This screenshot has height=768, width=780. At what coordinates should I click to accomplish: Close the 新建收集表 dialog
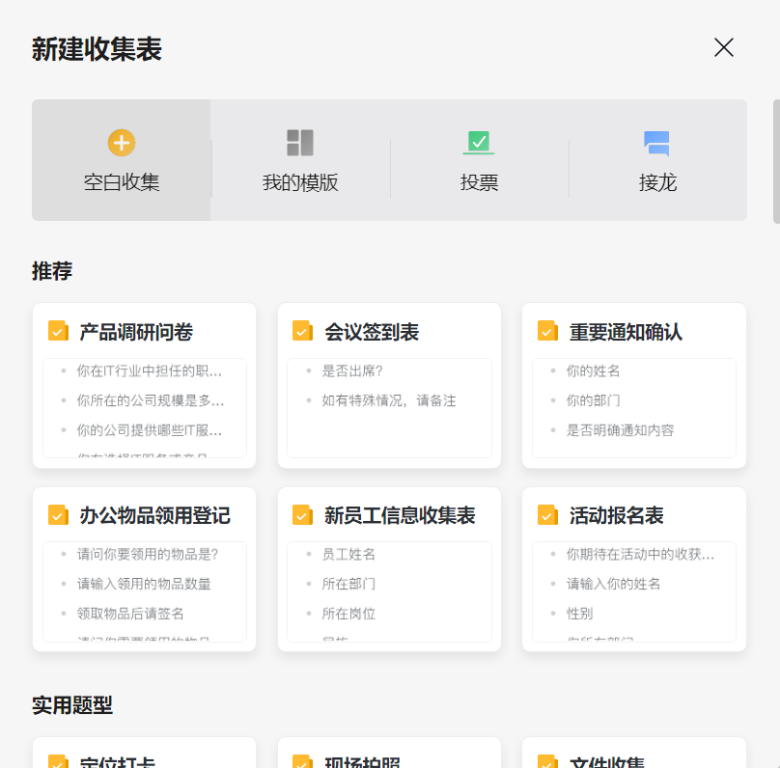point(724,47)
